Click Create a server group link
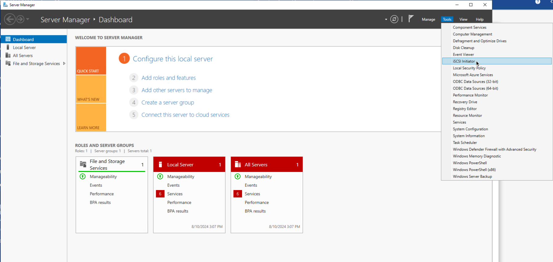Screen dimensions: 553x262 coord(167,102)
